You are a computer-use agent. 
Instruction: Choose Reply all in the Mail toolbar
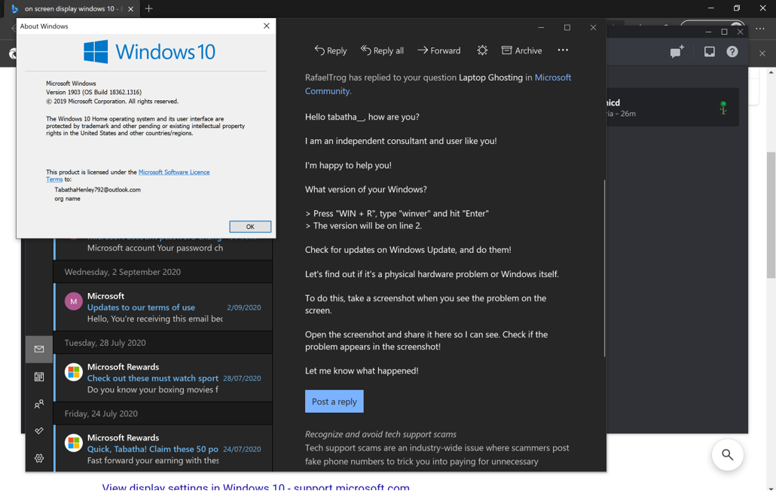[x=381, y=50]
